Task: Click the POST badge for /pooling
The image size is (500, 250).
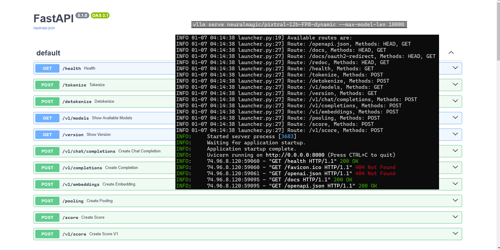Action: pos(47,201)
